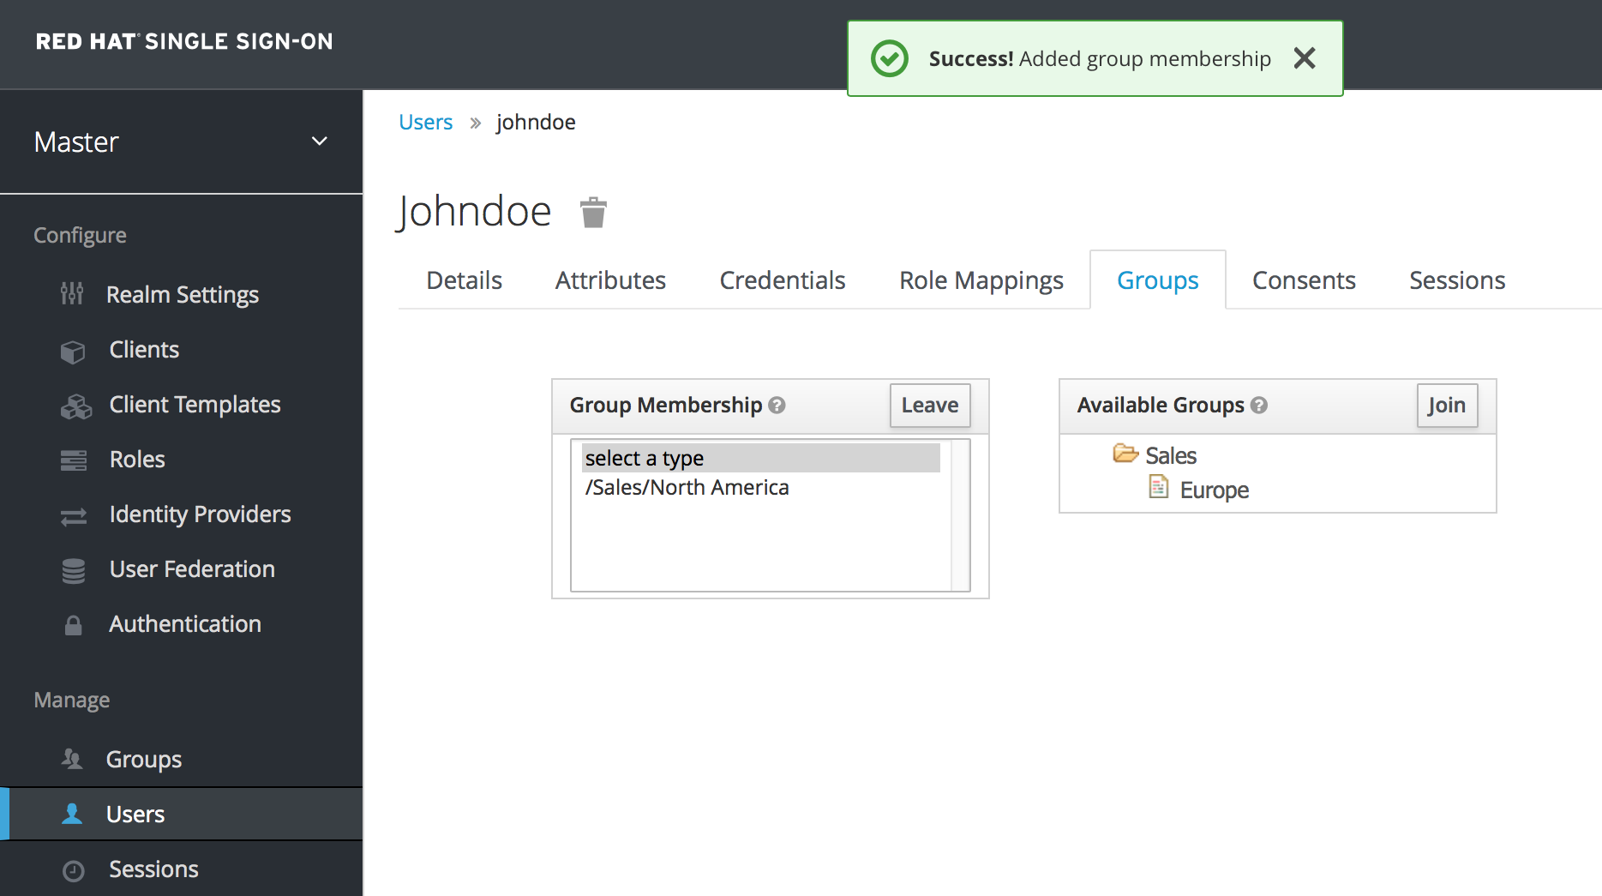Select /Sales/North America membership entry
Image resolution: width=1602 pixels, height=896 pixels.
point(687,488)
